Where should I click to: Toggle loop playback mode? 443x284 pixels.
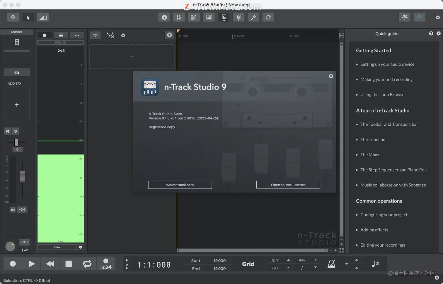tap(87, 264)
